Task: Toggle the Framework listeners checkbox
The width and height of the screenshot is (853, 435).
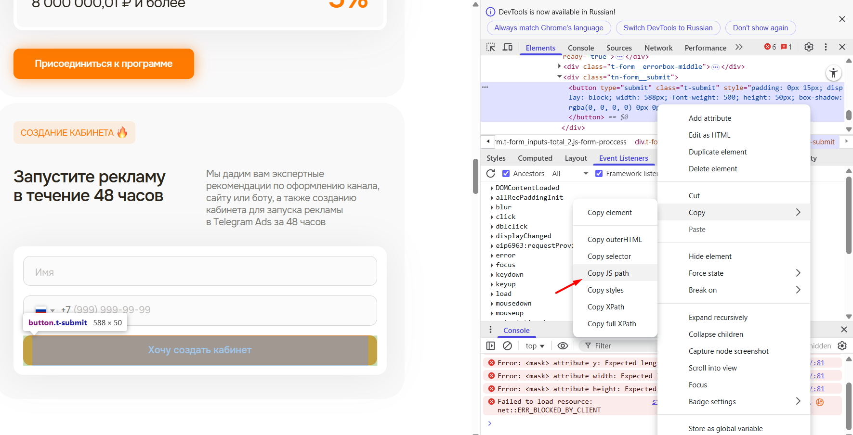Action: click(599, 174)
